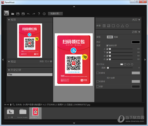Select the 154390616731... photo thumbnail
Viewport: 148px width, 126px height.
coord(35,113)
